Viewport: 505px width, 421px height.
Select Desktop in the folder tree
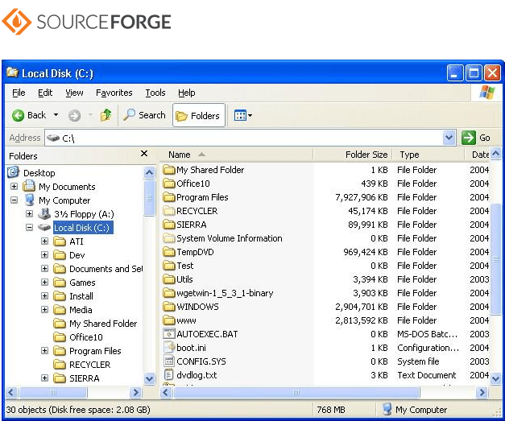pos(39,173)
